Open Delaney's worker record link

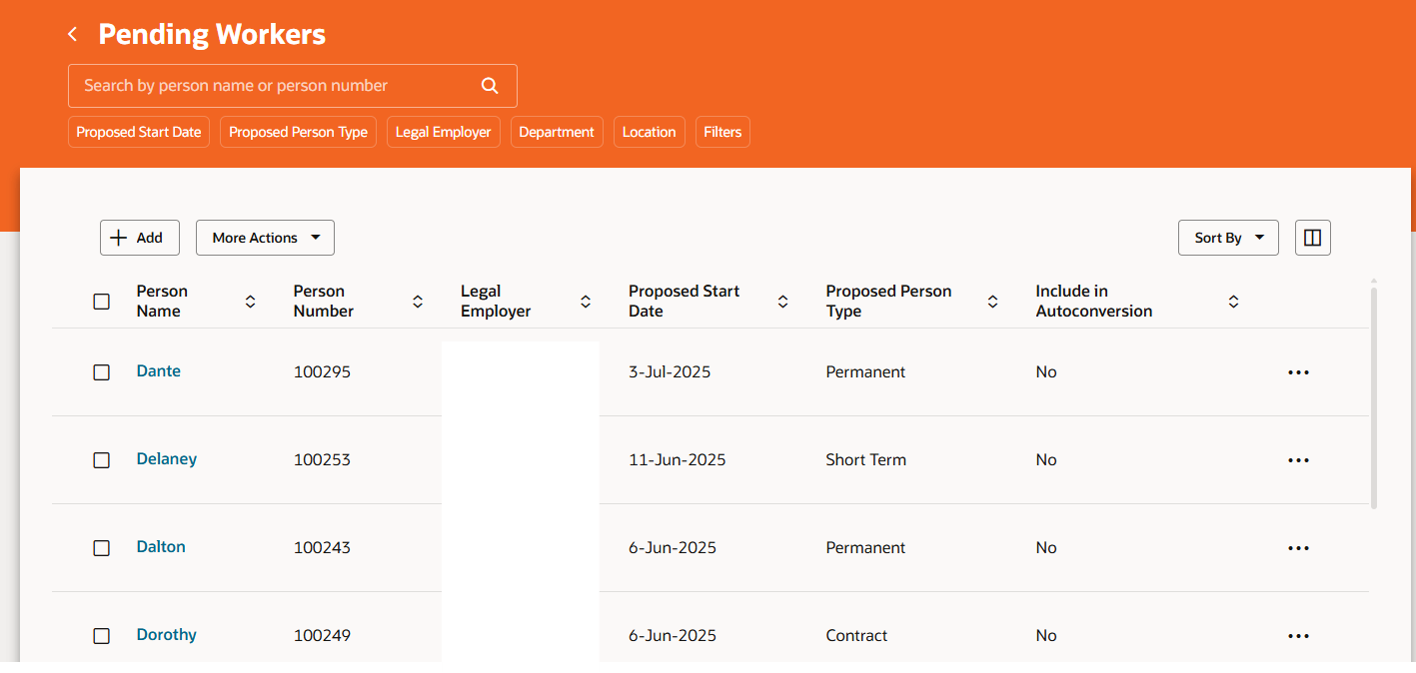pyautogui.click(x=167, y=459)
